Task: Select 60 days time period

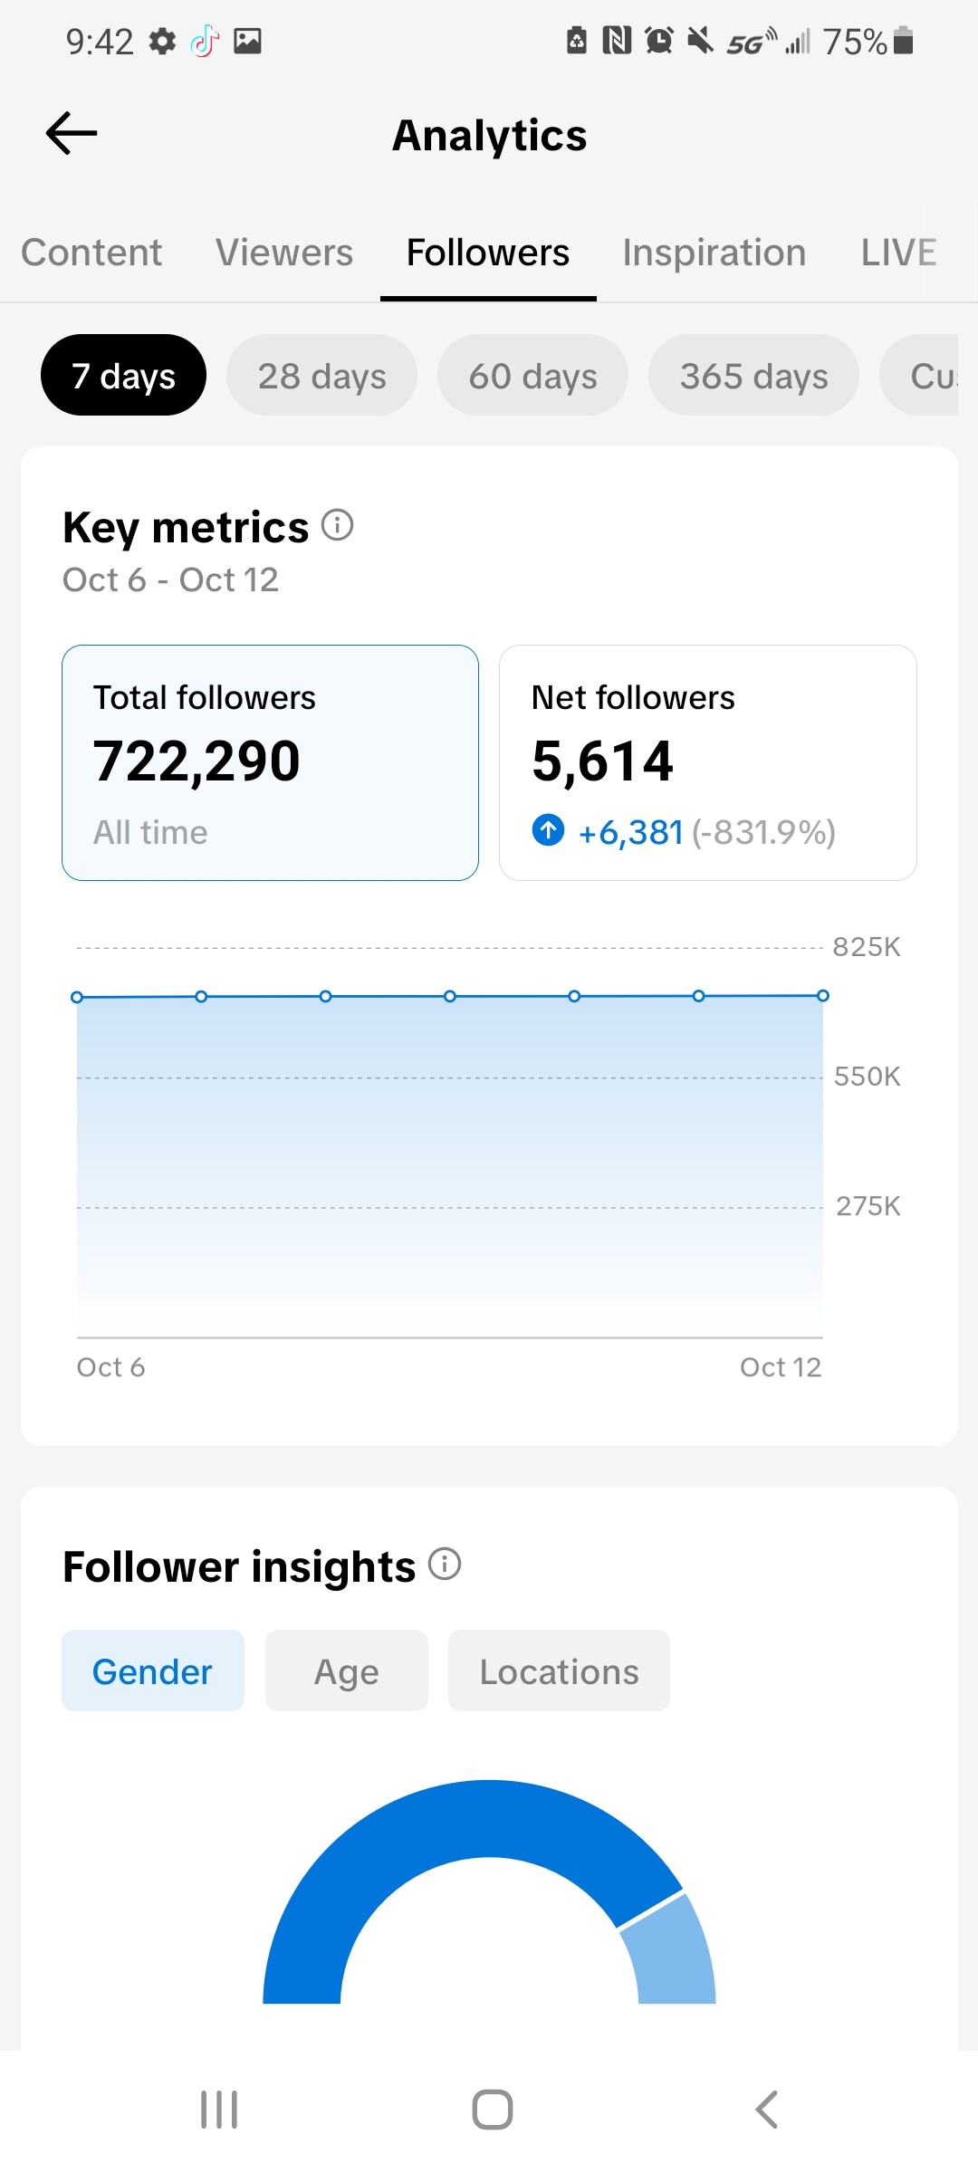Action: click(x=532, y=376)
